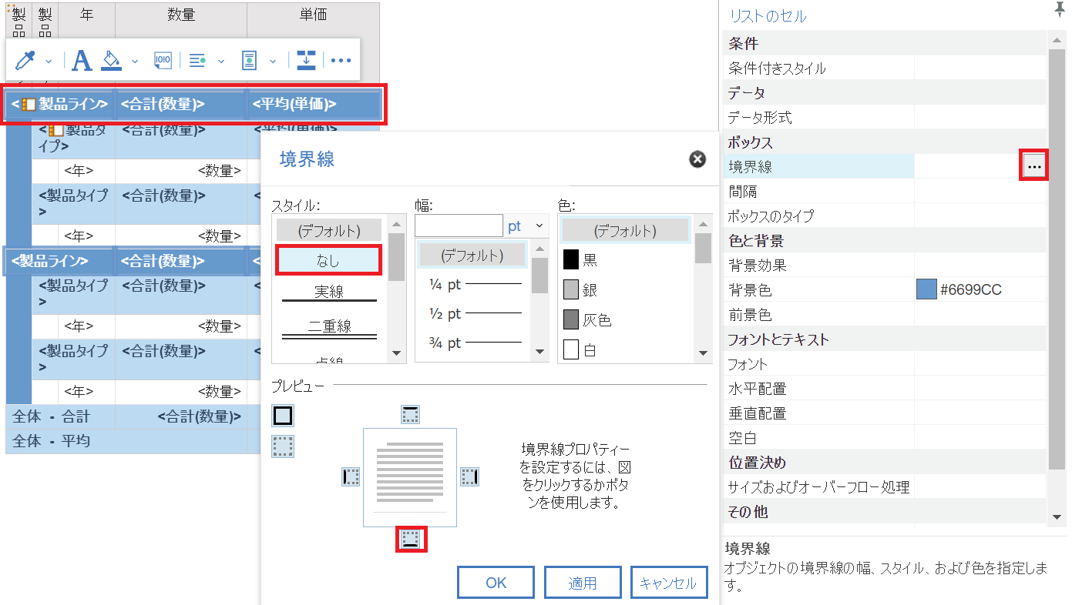The height and width of the screenshot is (605, 1072).
Task: Select 水平配置 property row
Action: tap(885, 389)
